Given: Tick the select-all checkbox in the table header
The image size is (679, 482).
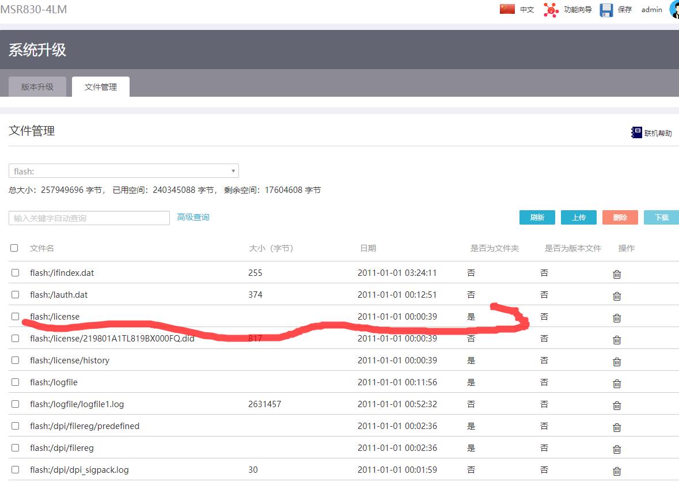Looking at the screenshot, I should 14,248.
